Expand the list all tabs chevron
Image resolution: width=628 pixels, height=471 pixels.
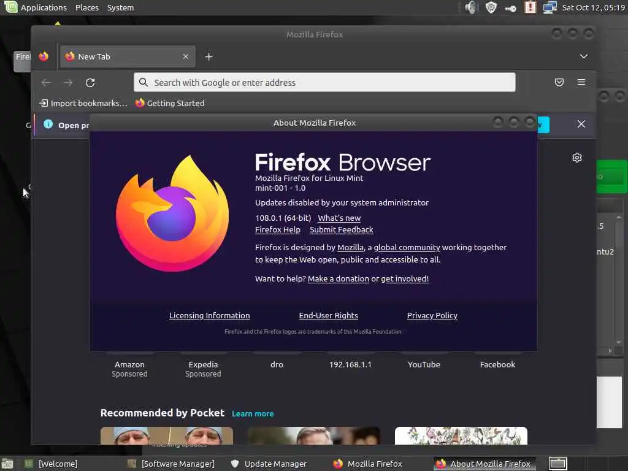(x=584, y=56)
